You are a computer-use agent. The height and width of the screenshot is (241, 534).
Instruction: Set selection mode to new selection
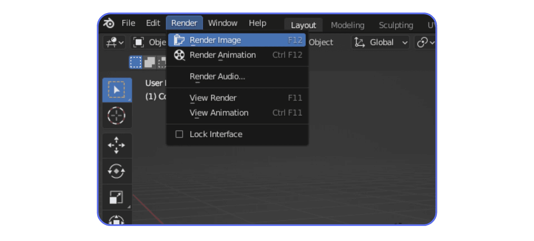click(136, 62)
